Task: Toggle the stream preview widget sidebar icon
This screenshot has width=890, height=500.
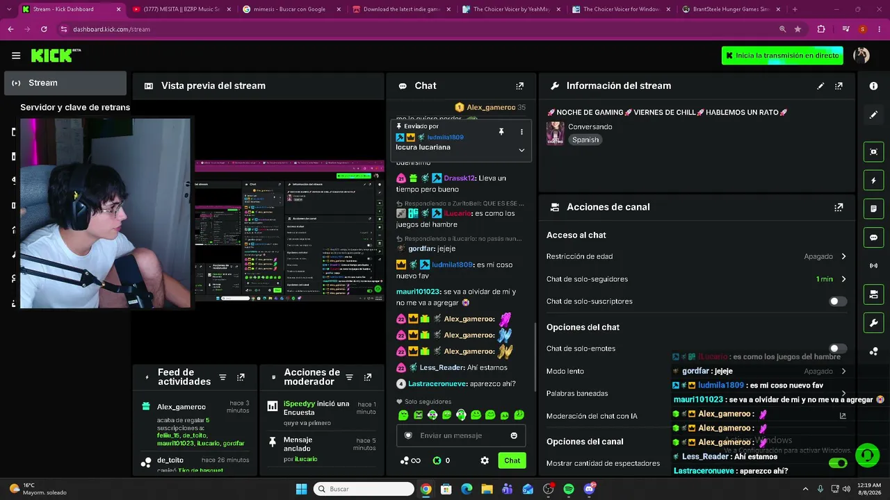Action: (873, 151)
